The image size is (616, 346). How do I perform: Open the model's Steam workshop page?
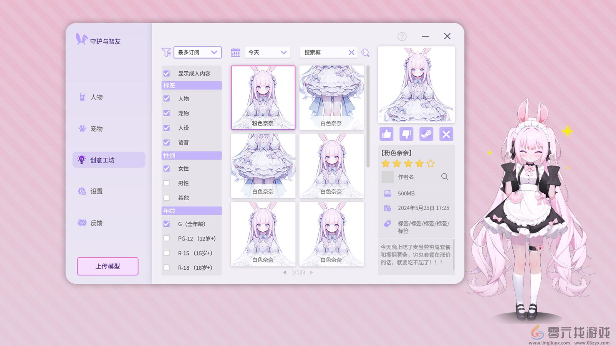tap(426, 134)
